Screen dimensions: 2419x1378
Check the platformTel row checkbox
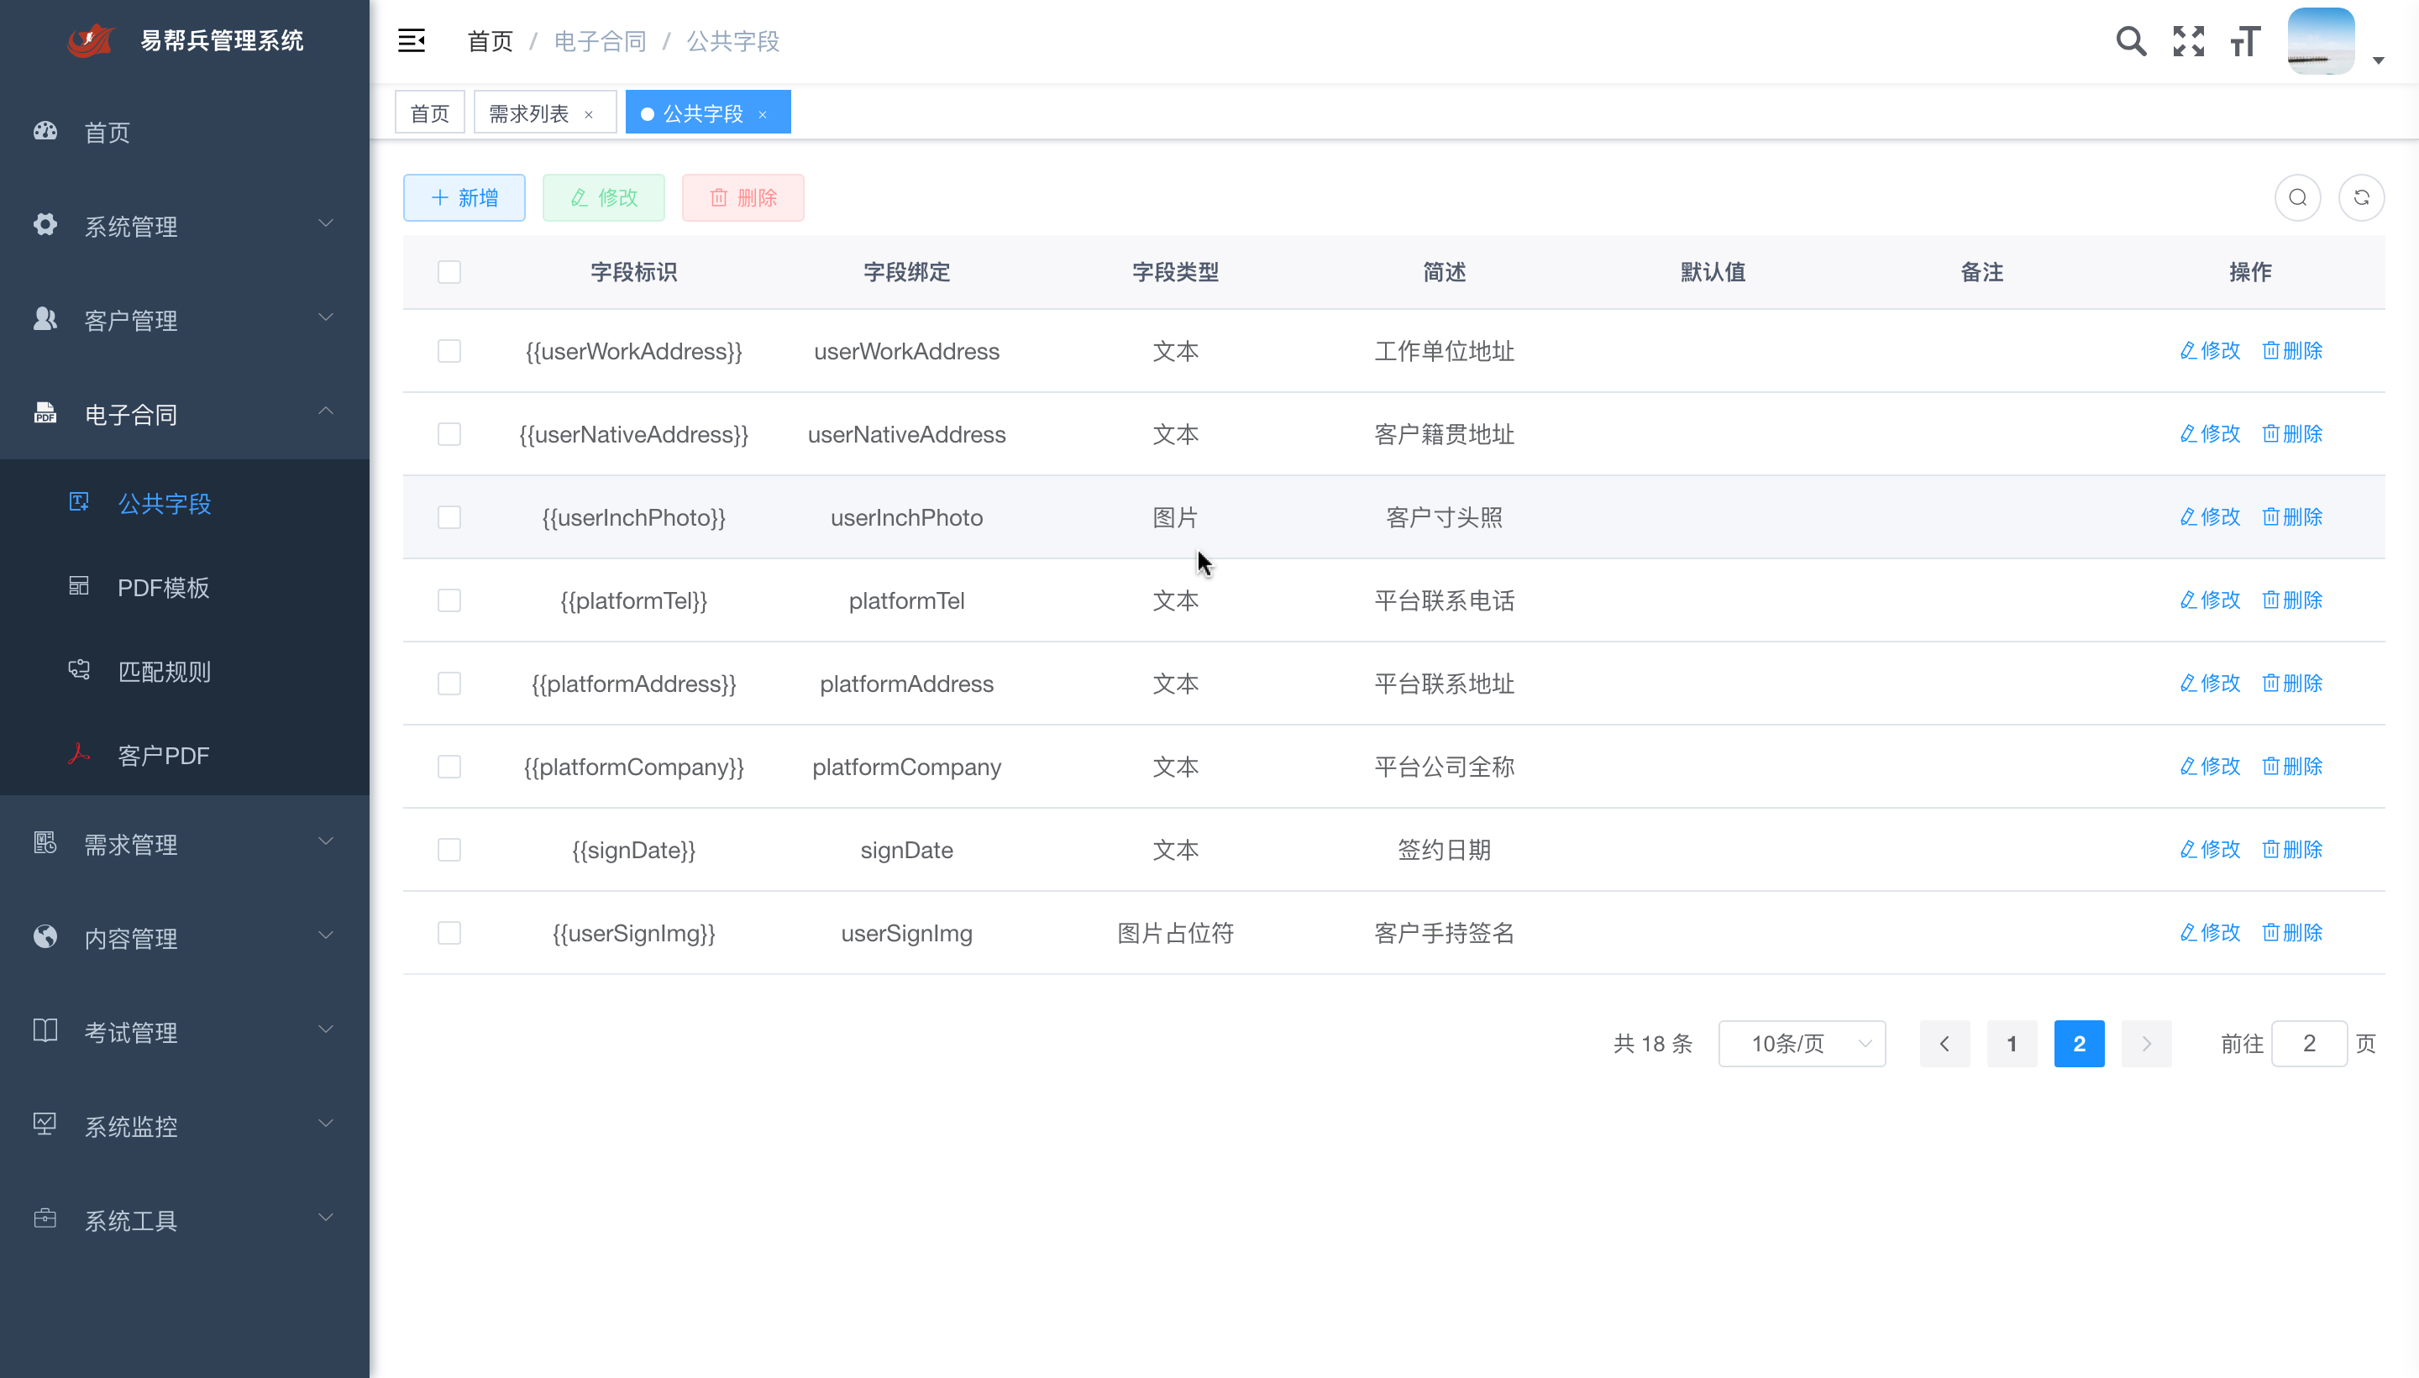pos(449,601)
